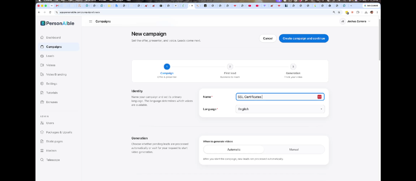Click the "When to generate videos" label
Screen dimensions: 416x181
point(218,142)
